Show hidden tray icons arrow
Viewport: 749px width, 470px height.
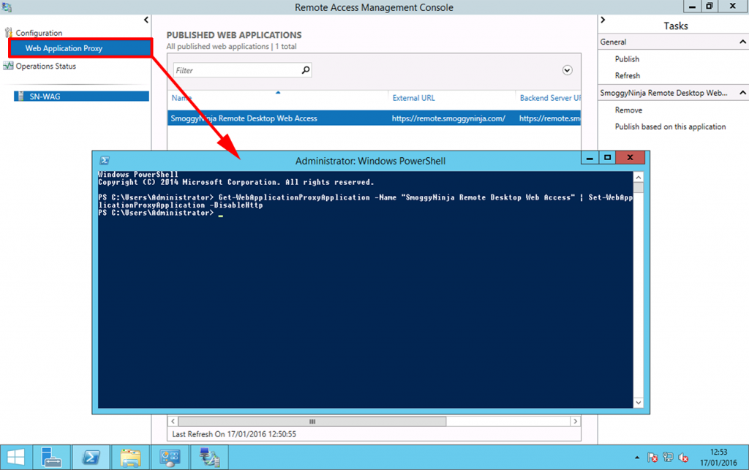(x=637, y=458)
